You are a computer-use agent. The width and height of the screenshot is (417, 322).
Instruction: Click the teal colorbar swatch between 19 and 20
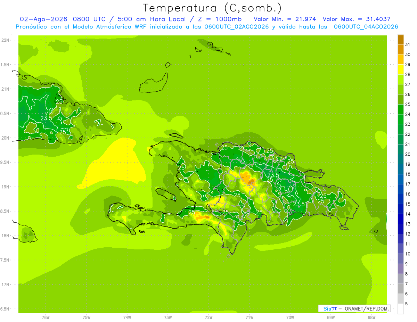click(x=401, y=159)
